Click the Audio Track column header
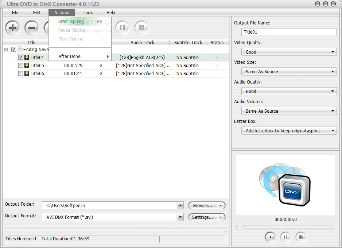Viewport: 342px width, 248px height. pos(142,42)
